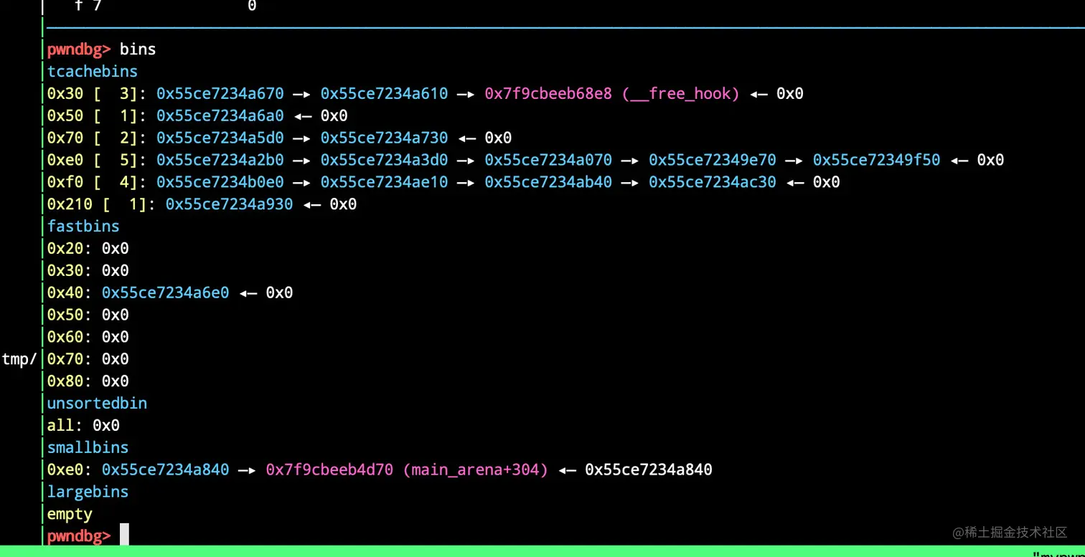
Task: Select tcache 0x50 chunk 0x55ce7234a6a0
Action: [x=220, y=116]
